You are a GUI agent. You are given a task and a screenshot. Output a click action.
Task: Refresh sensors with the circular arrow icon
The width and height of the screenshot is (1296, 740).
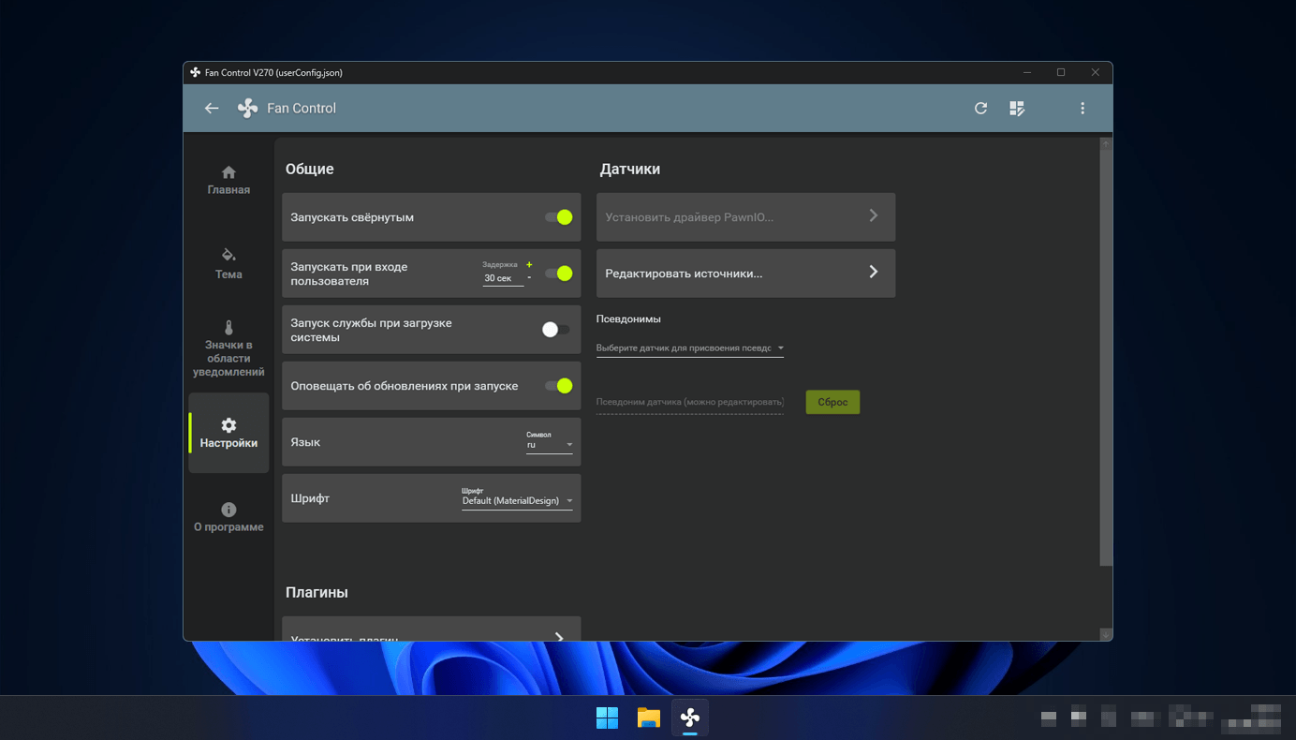980,109
